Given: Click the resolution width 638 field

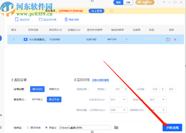Looking at the screenshot, I should point(155,89).
